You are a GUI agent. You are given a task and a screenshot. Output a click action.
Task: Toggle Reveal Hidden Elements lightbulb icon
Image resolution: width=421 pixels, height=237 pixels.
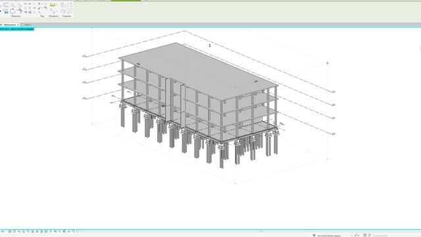click(51, 231)
